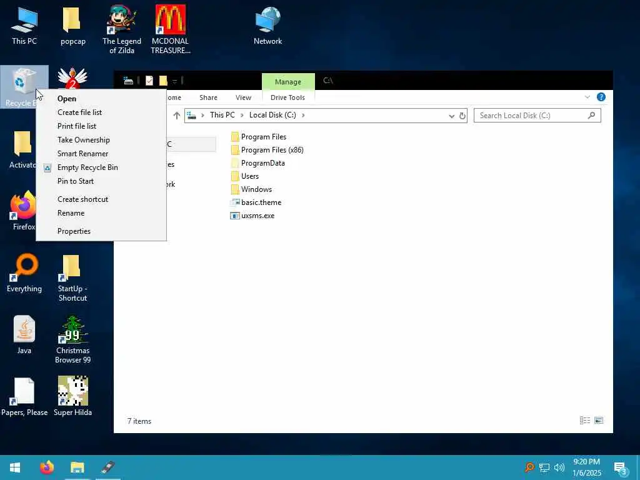Refresh the Local Disk (C:) view
Viewport: 640px width, 480px height.
[x=462, y=116]
